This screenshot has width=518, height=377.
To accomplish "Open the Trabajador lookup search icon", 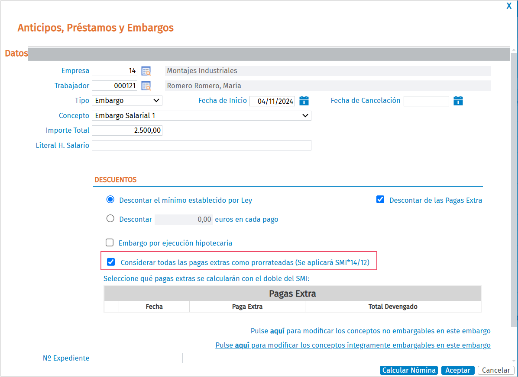I will 146,86.
